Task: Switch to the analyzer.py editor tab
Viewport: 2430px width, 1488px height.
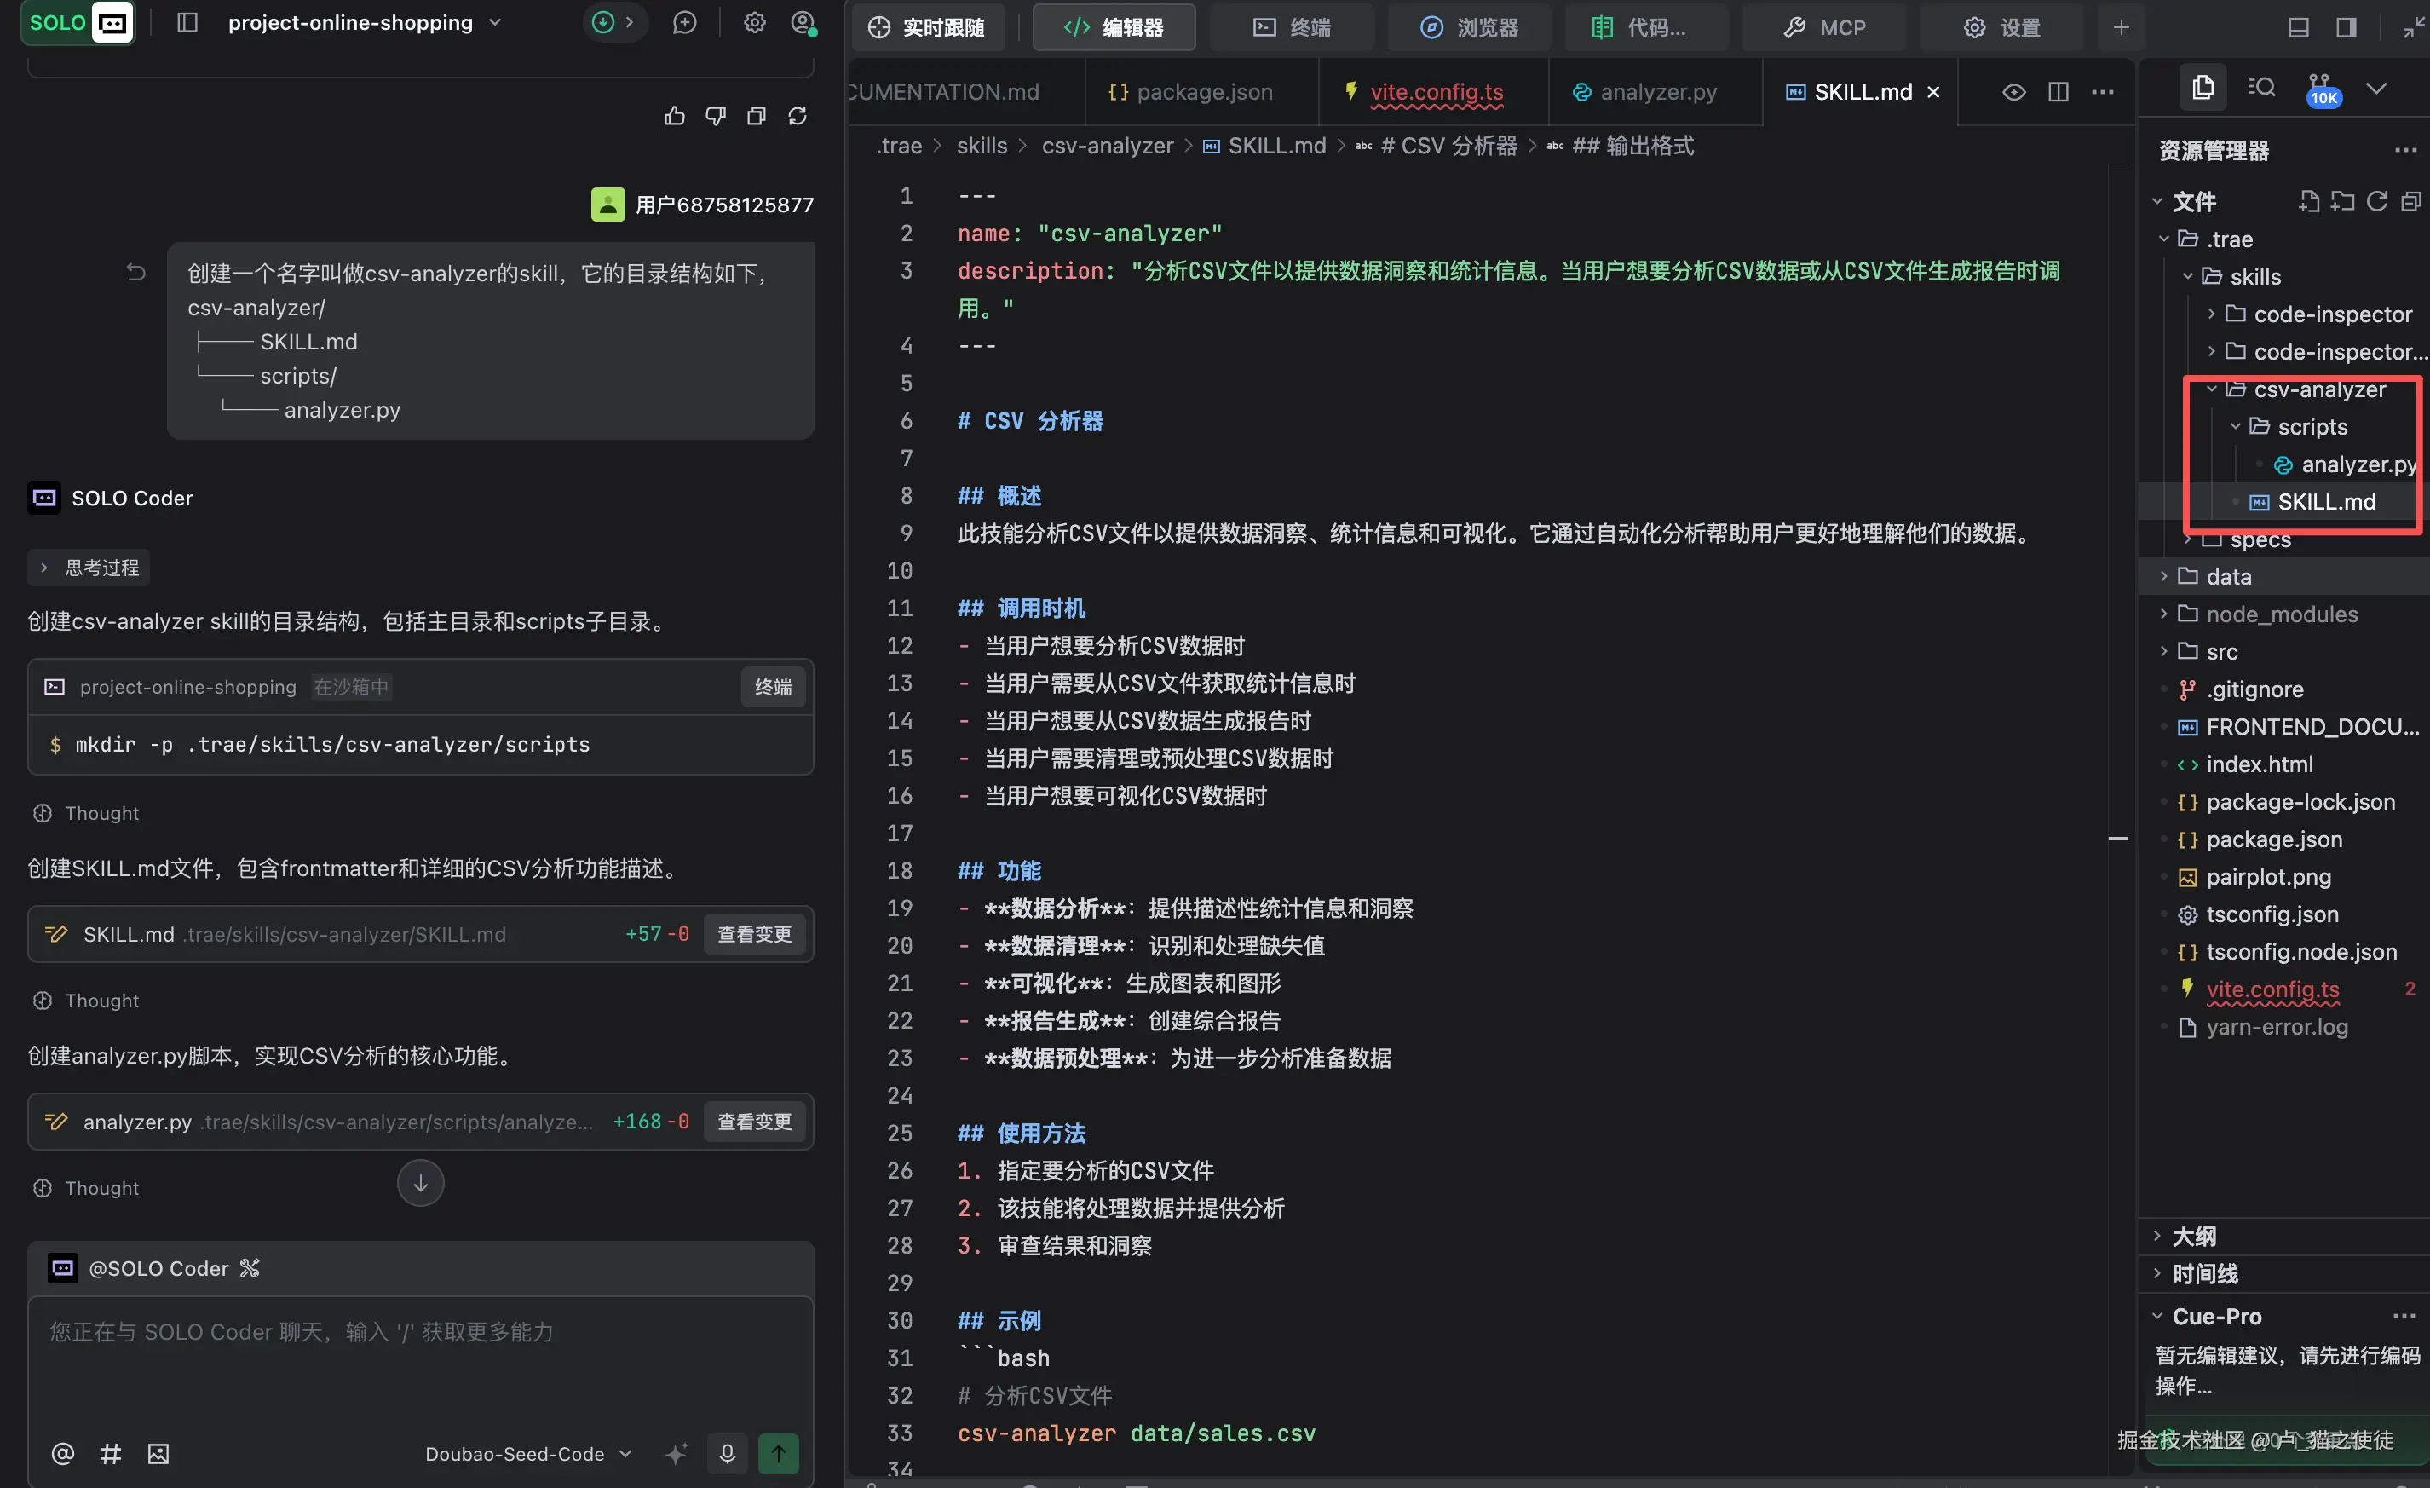Action: click(1644, 92)
